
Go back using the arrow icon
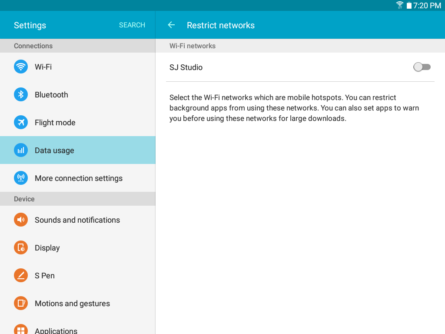pos(171,25)
